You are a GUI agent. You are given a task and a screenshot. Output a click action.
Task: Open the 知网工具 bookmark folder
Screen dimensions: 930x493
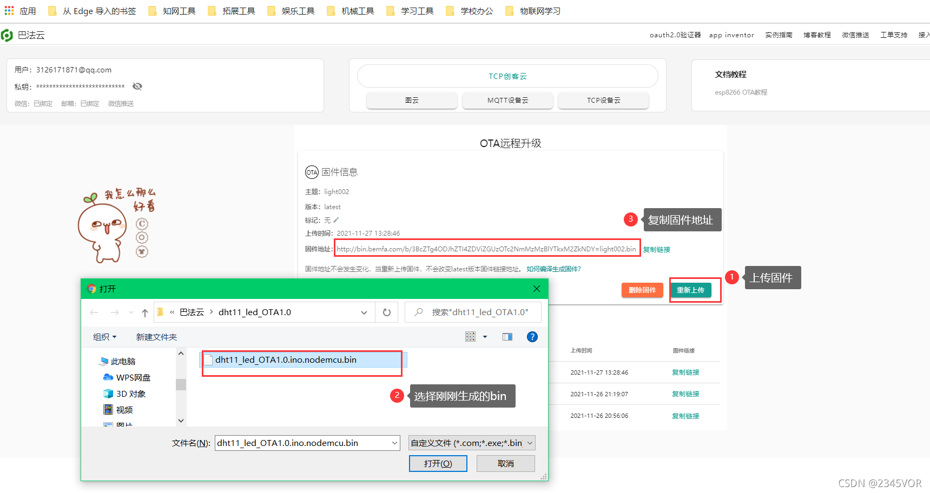click(172, 11)
